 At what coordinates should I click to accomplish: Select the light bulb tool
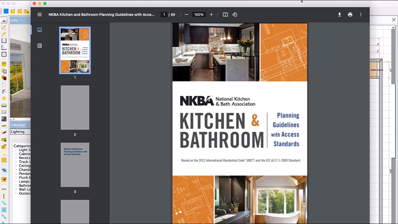[x=4, y=153]
